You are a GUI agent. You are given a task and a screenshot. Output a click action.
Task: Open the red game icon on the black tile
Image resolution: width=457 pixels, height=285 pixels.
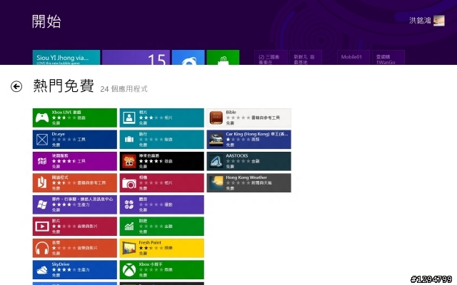pos(129,161)
